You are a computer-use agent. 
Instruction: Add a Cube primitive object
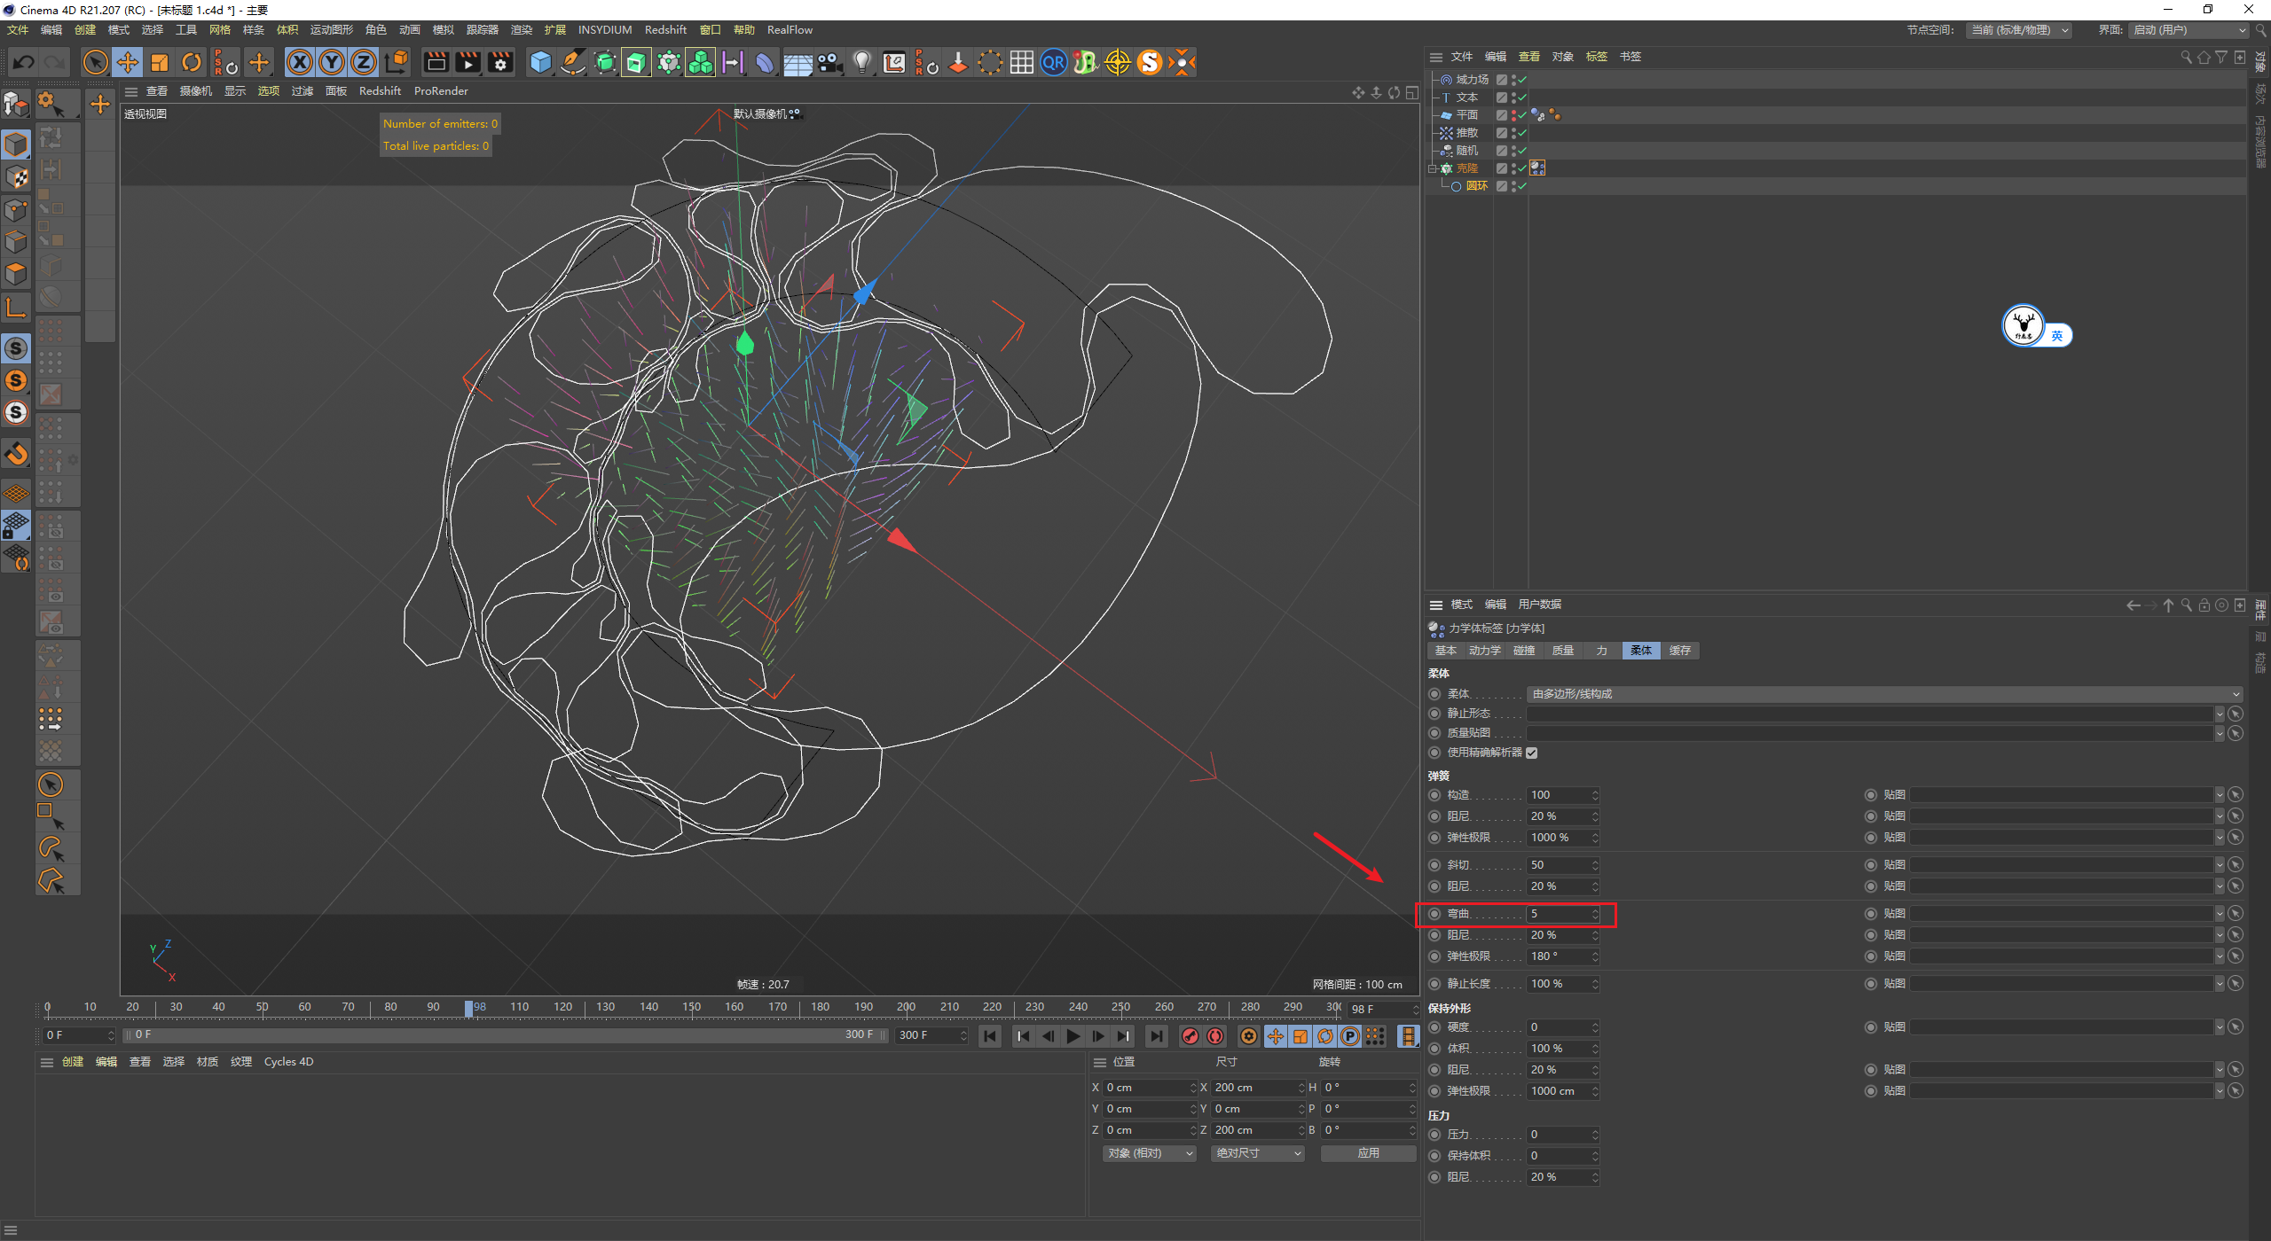(540, 62)
